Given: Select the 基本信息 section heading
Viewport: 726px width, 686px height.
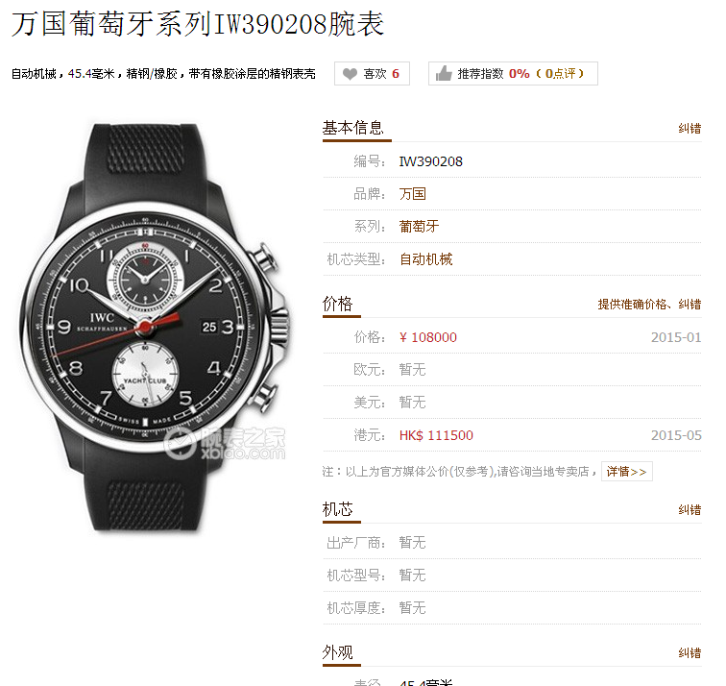Looking at the screenshot, I should (x=352, y=128).
